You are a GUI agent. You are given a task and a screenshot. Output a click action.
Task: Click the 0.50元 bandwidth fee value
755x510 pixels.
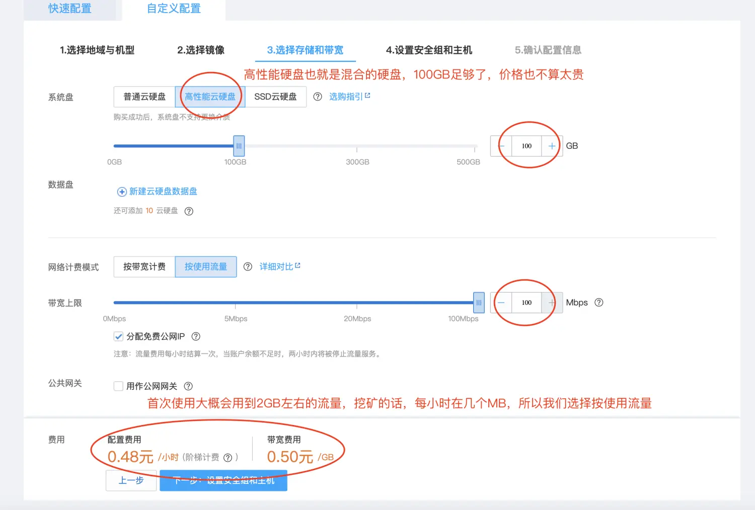point(290,457)
